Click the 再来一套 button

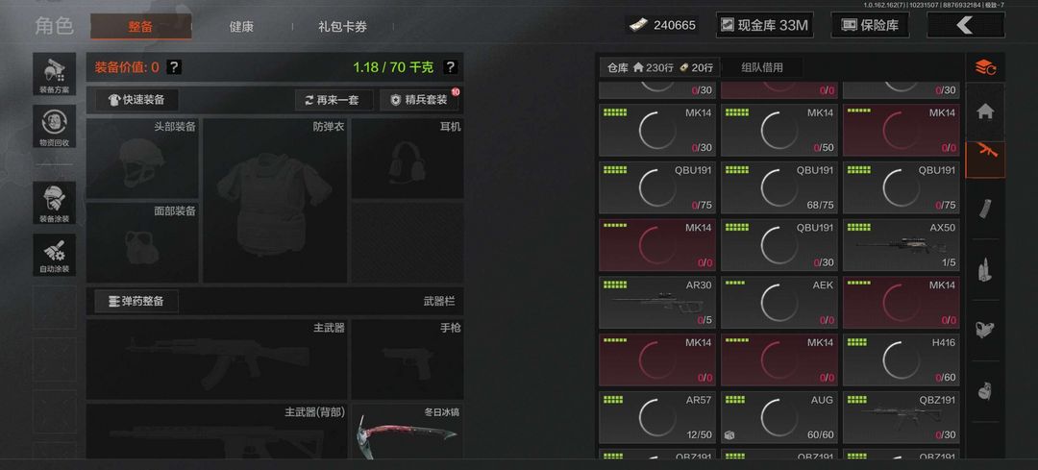[x=334, y=100]
